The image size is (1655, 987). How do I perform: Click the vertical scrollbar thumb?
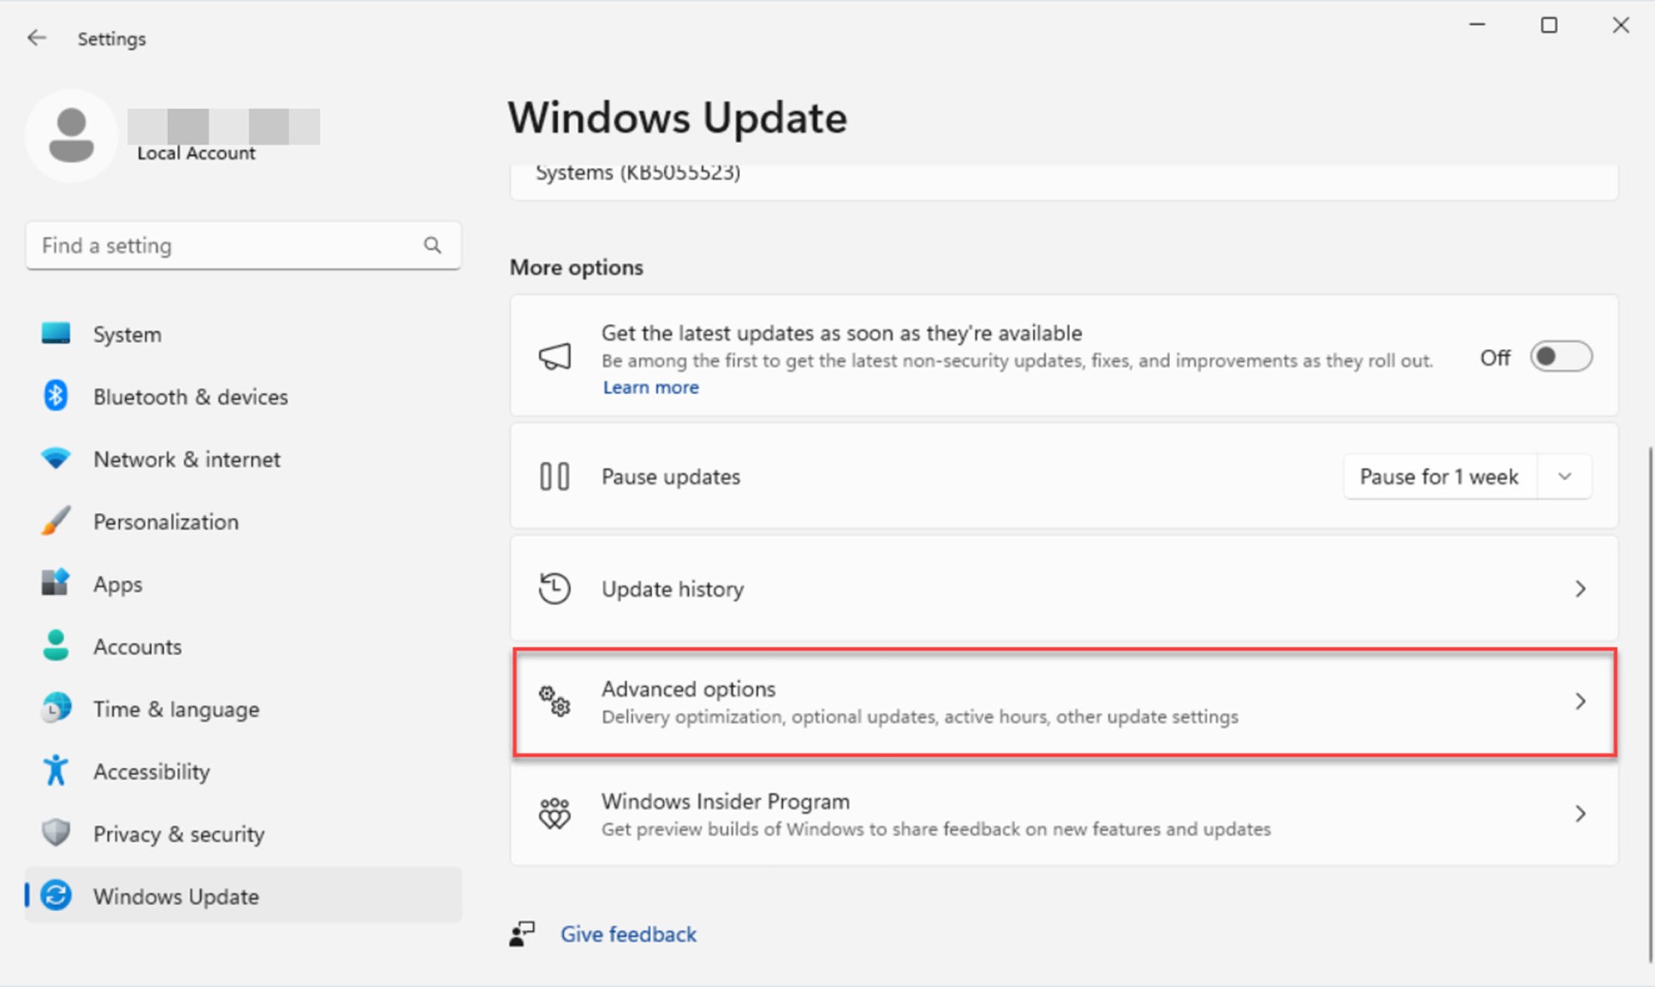[x=1649, y=703]
